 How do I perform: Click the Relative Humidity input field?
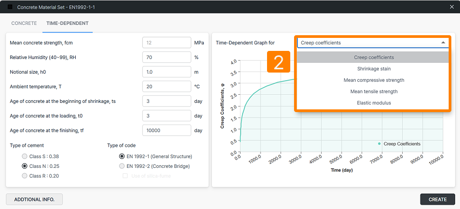point(166,57)
